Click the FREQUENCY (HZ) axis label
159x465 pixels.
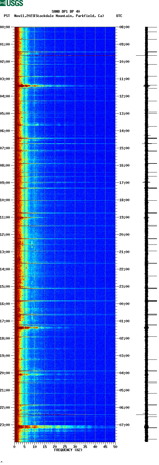click(68, 450)
